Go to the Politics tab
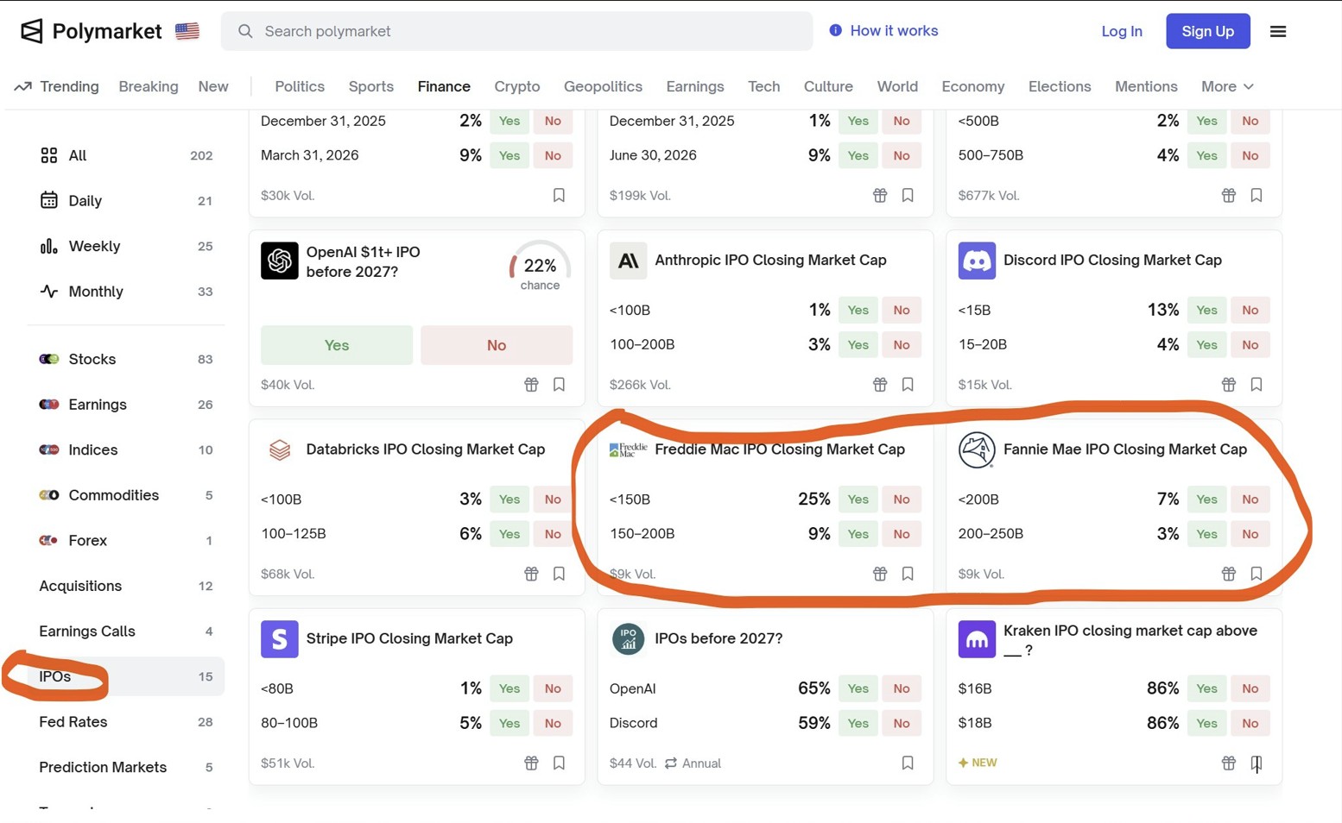Screen dimensions: 1342x823 (300, 86)
